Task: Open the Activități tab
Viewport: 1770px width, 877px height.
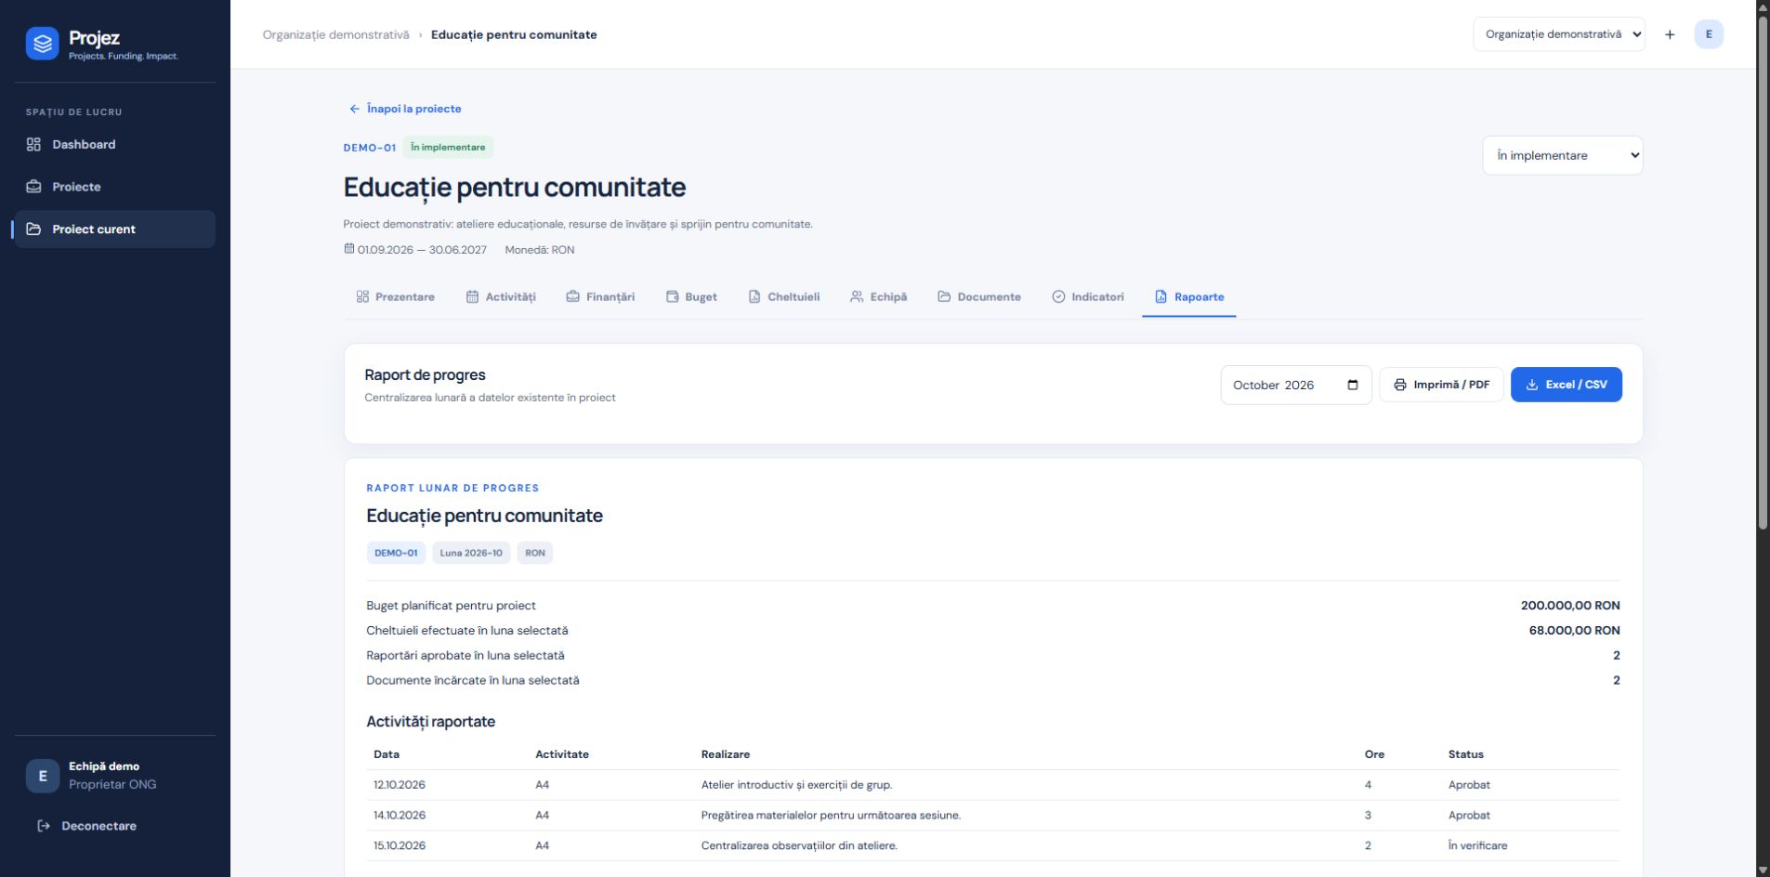Action: (x=501, y=297)
